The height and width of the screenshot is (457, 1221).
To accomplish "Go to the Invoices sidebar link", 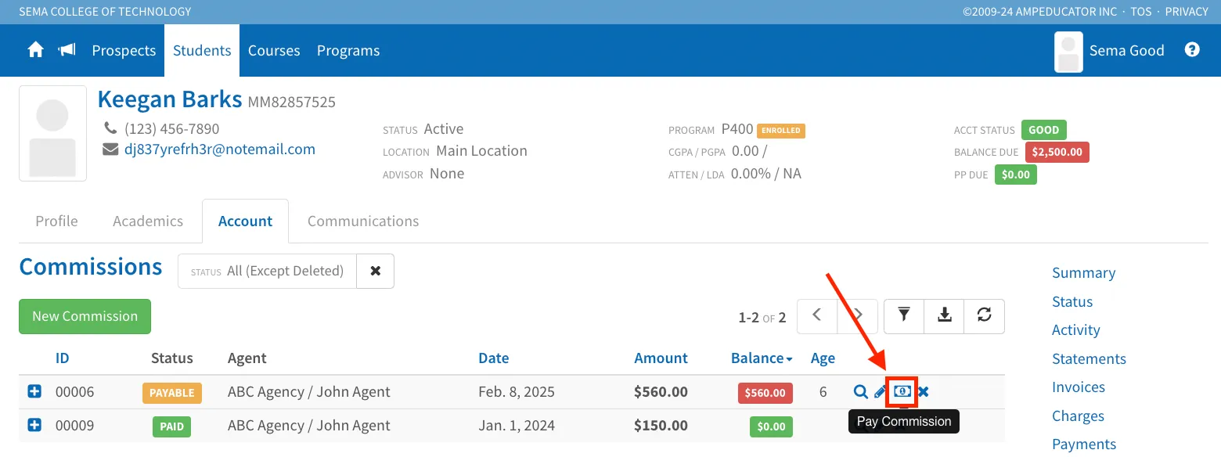I will pos(1079,387).
